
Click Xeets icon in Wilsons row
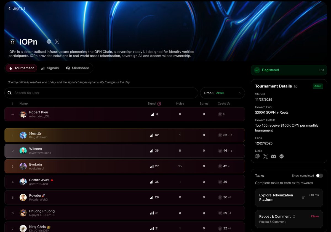coord(220,151)
